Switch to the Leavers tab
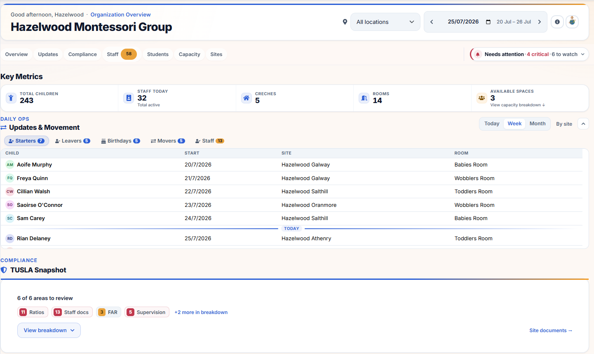 tap(73, 141)
